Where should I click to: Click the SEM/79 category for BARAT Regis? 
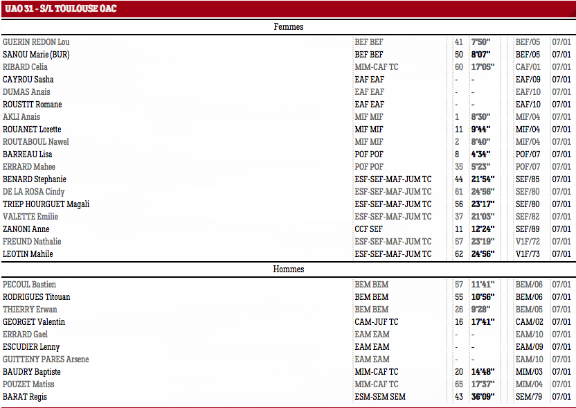point(529,398)
